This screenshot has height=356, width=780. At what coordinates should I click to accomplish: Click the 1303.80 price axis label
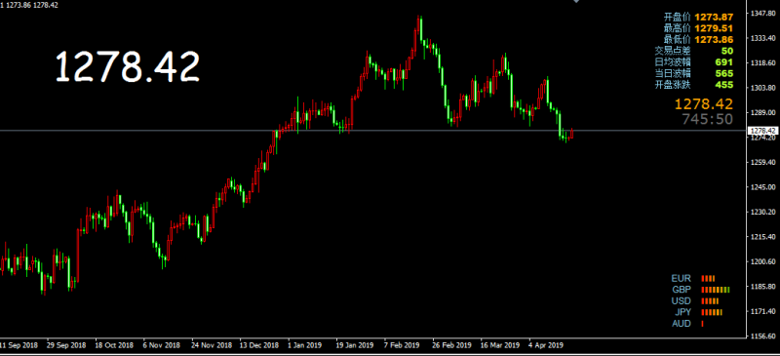tap(764, 88)
